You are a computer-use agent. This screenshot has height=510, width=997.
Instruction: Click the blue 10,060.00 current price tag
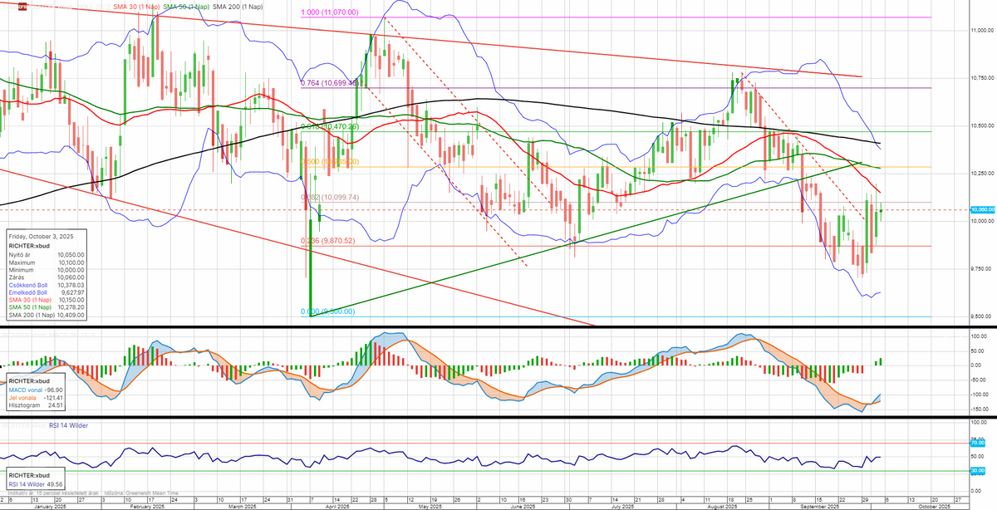[983, 210]
